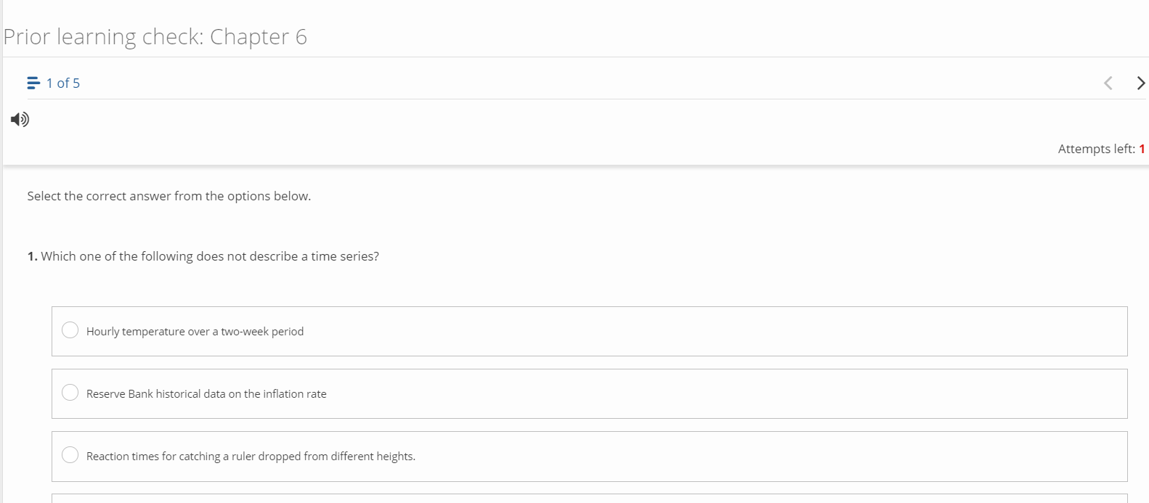Select the Reserve Bank inflation rate radio button
This screenshot has width=1149, height=503.
[70, 393]
